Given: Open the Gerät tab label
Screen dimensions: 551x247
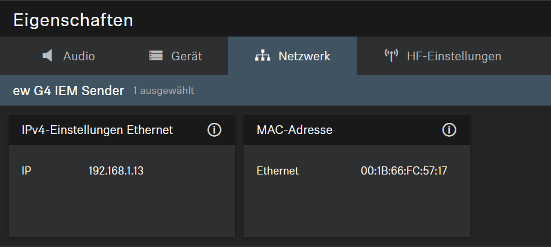Looking at the screenshot, I should 186,56.
